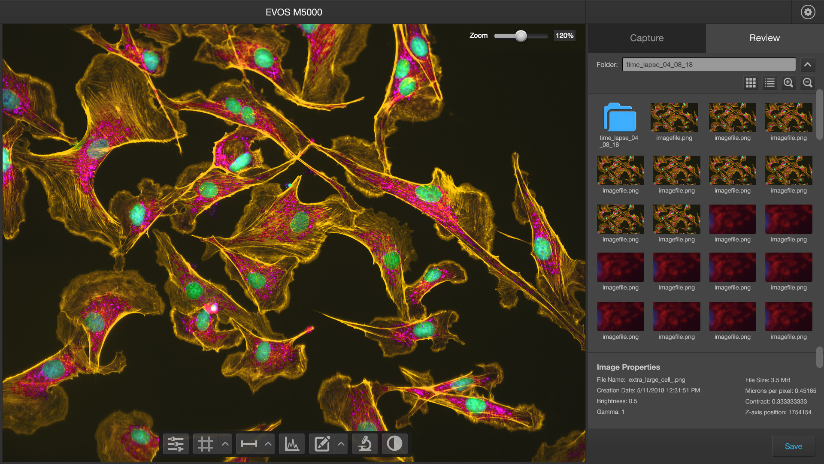Click the grid overlay icon

pyautogui.click(x=206, y=444)
